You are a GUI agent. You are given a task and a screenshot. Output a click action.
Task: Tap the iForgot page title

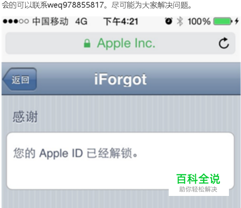point(120,79)
